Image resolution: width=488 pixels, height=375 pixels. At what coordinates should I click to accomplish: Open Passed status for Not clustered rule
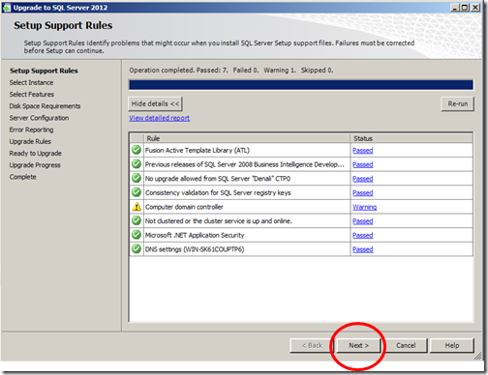pos(363,221)
